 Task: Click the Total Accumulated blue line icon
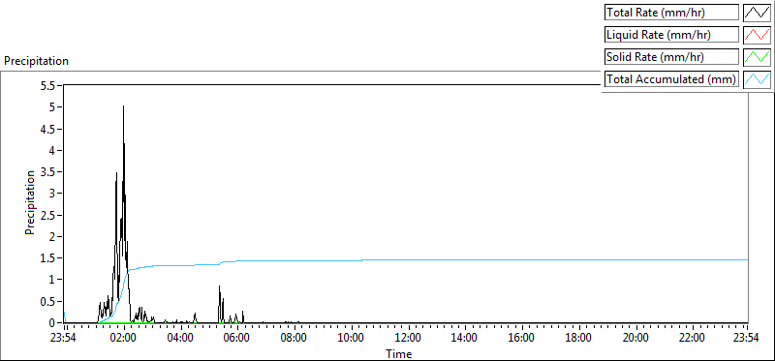pyautogui.click(x=758, y=79)
